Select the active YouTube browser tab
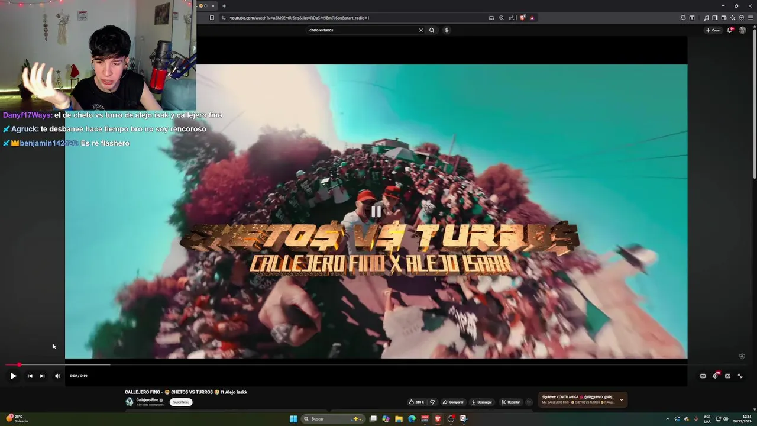Viewport: 757px width, 426px height. (206, 6)
